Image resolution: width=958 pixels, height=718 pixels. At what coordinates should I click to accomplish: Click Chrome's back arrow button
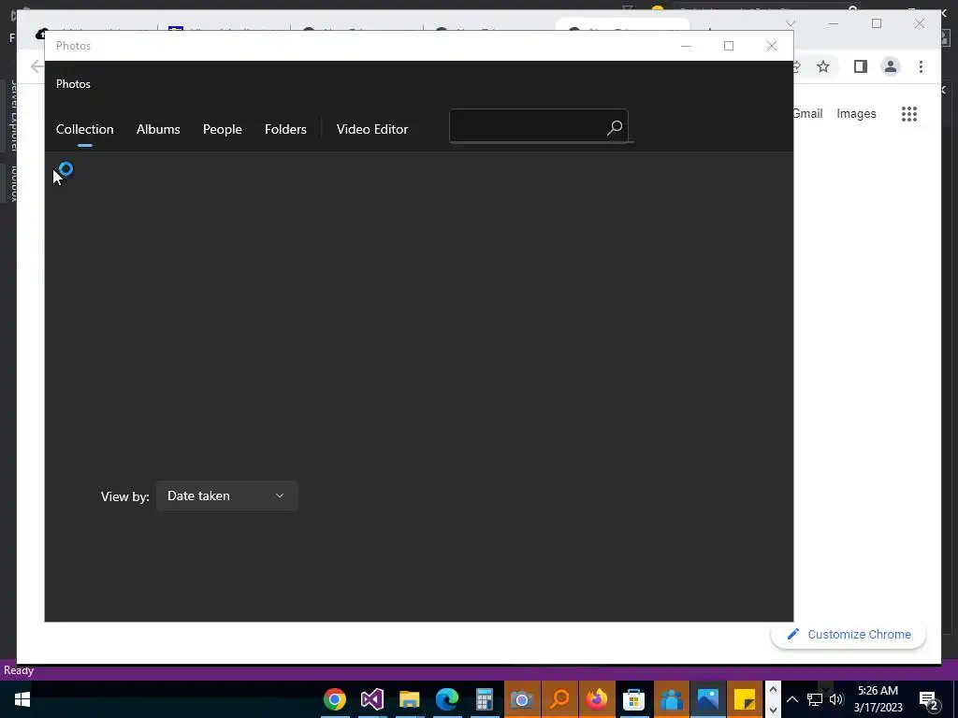pyautogui.click(x=37, y=66)
